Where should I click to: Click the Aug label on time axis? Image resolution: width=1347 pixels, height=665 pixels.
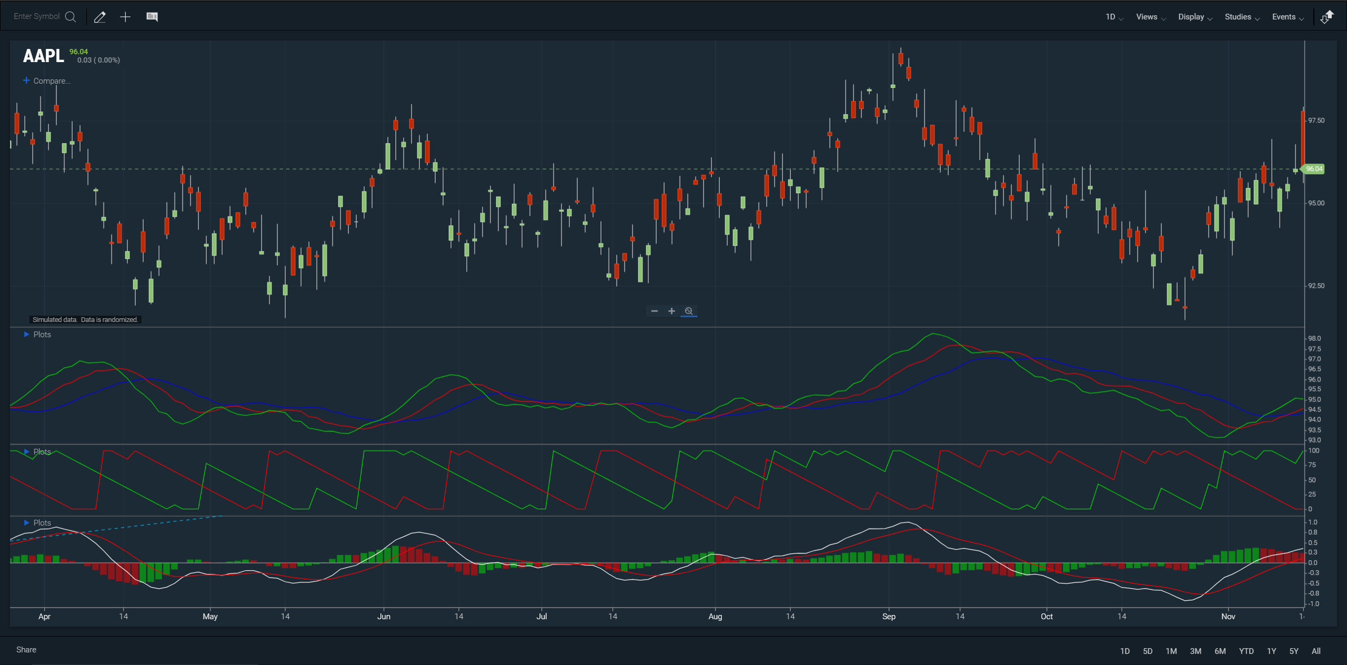[x=715, y=617]
